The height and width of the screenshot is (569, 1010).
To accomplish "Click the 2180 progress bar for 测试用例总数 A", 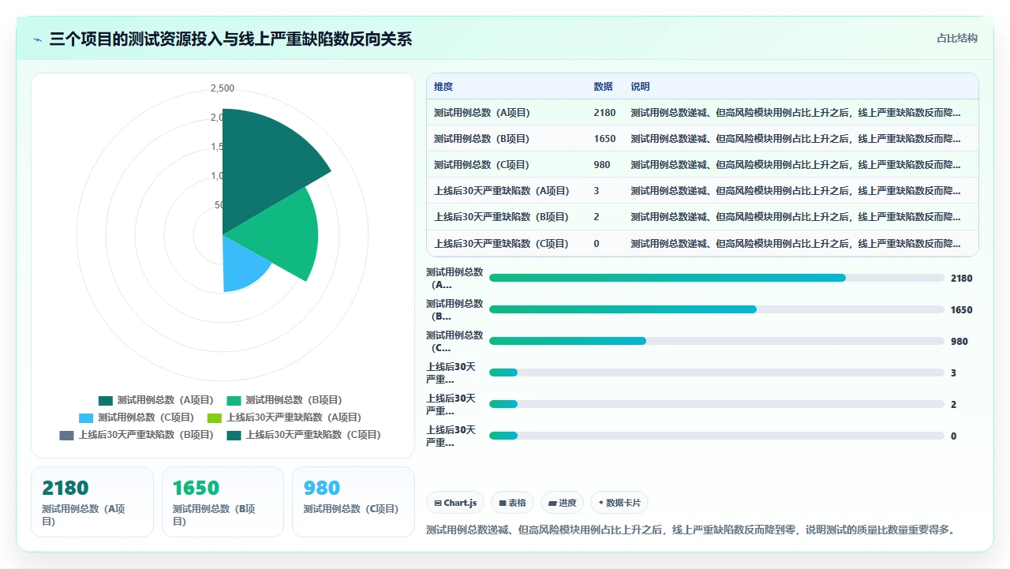I will (716, 278).
